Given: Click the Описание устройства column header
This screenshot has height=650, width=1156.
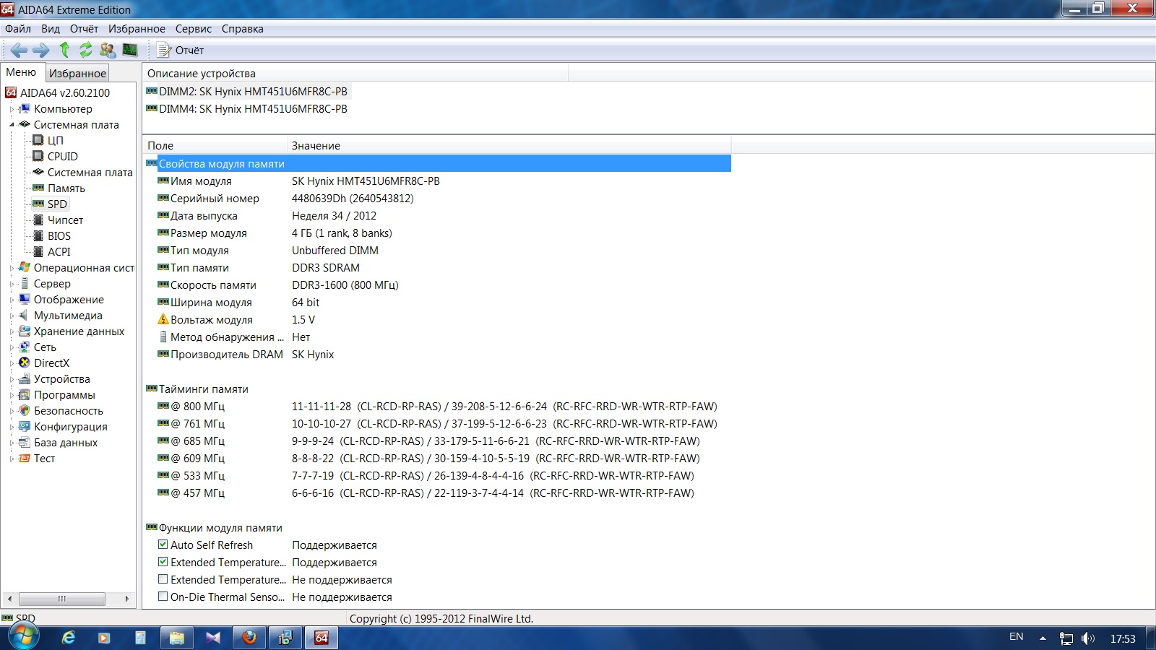Looking at the screenshot, I should click(355, 73).
